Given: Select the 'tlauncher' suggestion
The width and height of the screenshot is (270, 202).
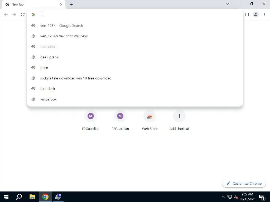Looking at the screenshot, I should pyautogui.click(x=135, y=47).
